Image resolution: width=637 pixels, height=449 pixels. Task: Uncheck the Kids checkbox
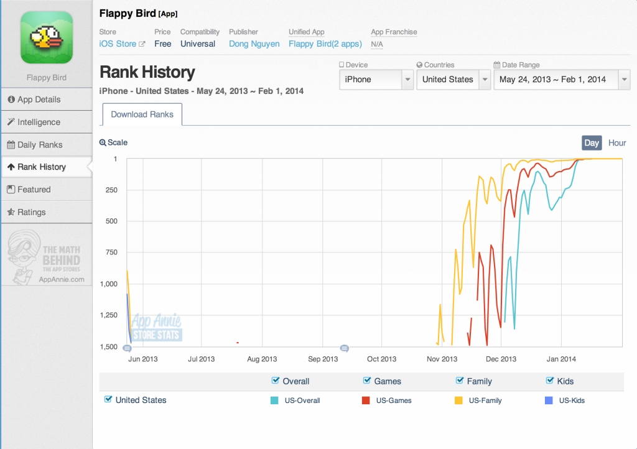coord(550,381)
